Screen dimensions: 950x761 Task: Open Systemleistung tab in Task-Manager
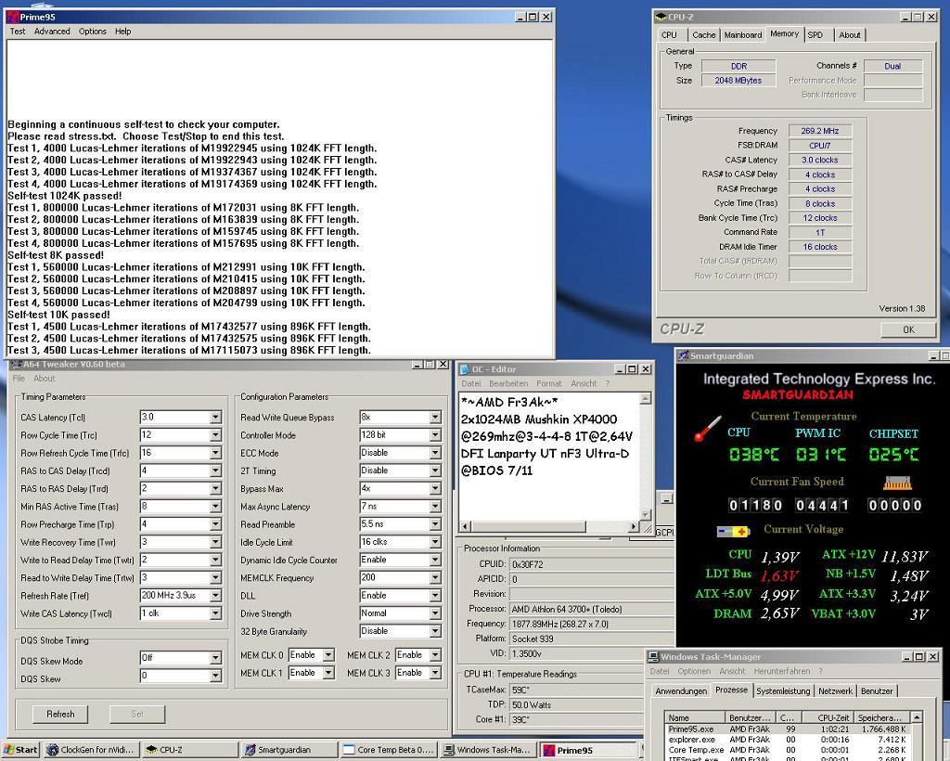(x=783, y=691)
